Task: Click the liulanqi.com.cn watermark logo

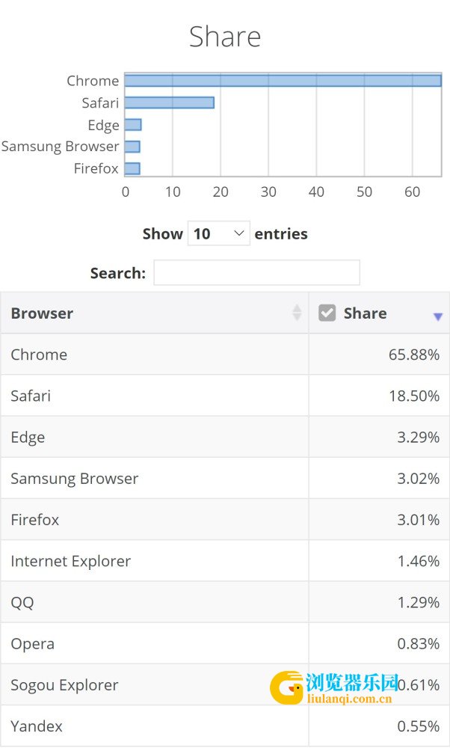Action: 333,687
